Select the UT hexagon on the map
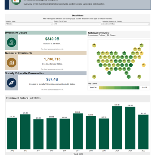Viewport: 155px width, 155px height. pyautogui.click(x=109, y=65)
